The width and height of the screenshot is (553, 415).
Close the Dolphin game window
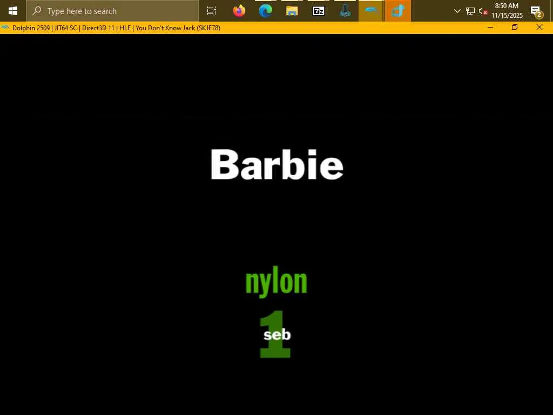(539, 28)
